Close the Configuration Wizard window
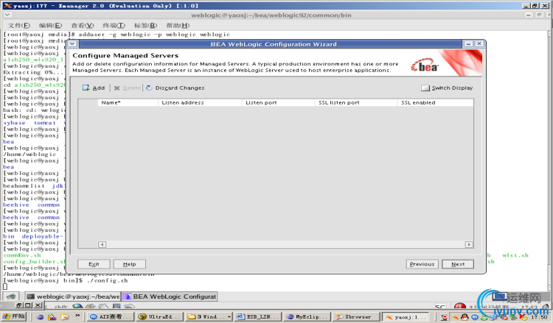Screen dimensions: 553x323 click(479, 43)
